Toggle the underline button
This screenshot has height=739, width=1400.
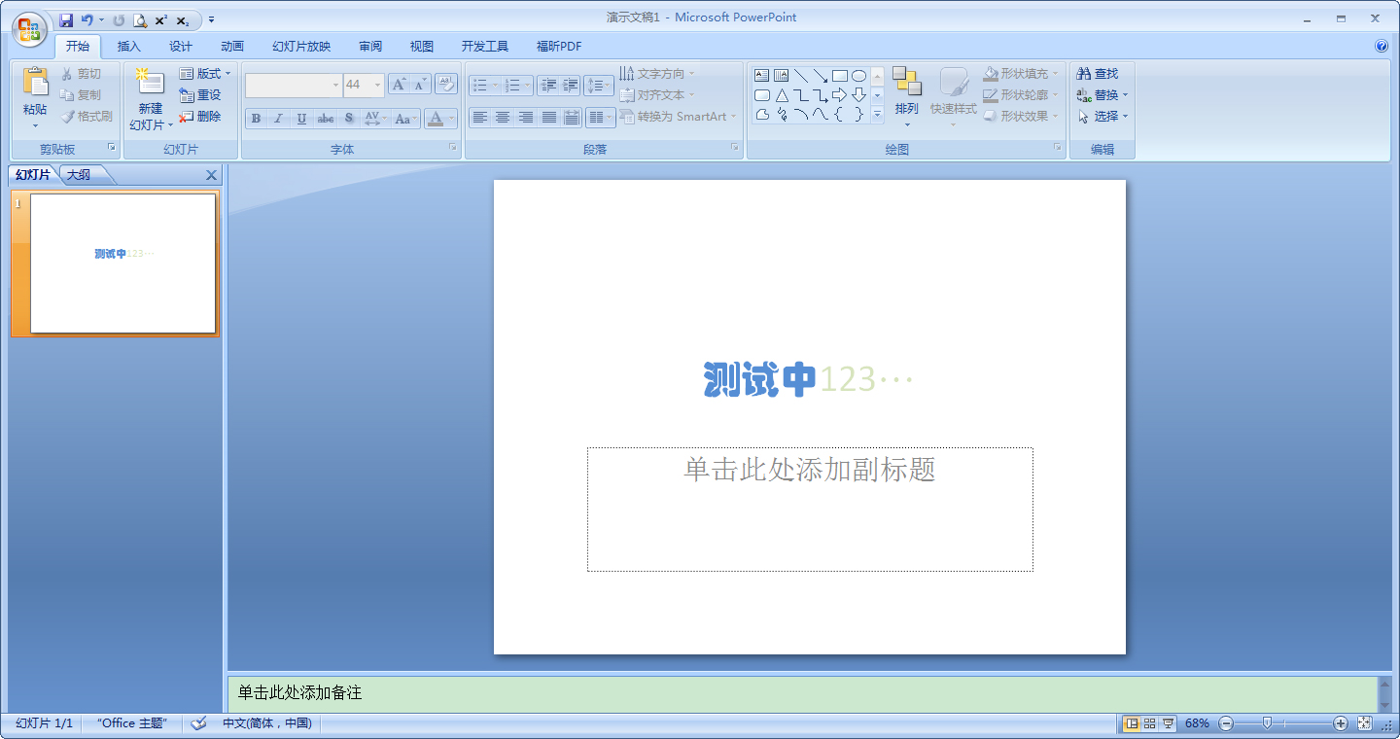301,118
